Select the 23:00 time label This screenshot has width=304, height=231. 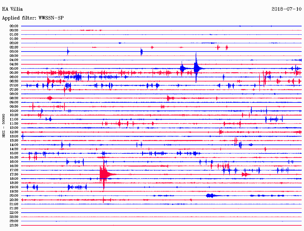coord(14,221)
